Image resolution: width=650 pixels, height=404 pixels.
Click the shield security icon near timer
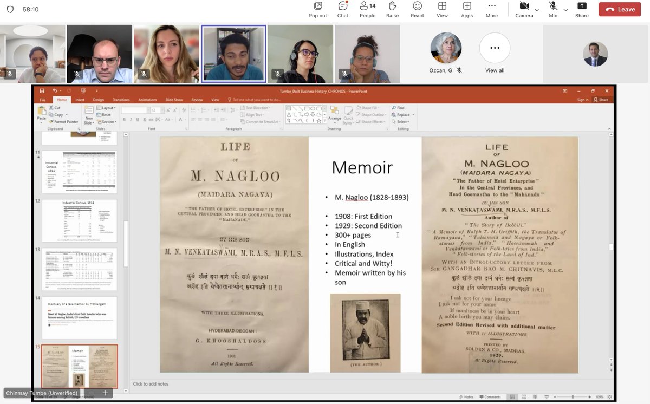tap(10, 10)
